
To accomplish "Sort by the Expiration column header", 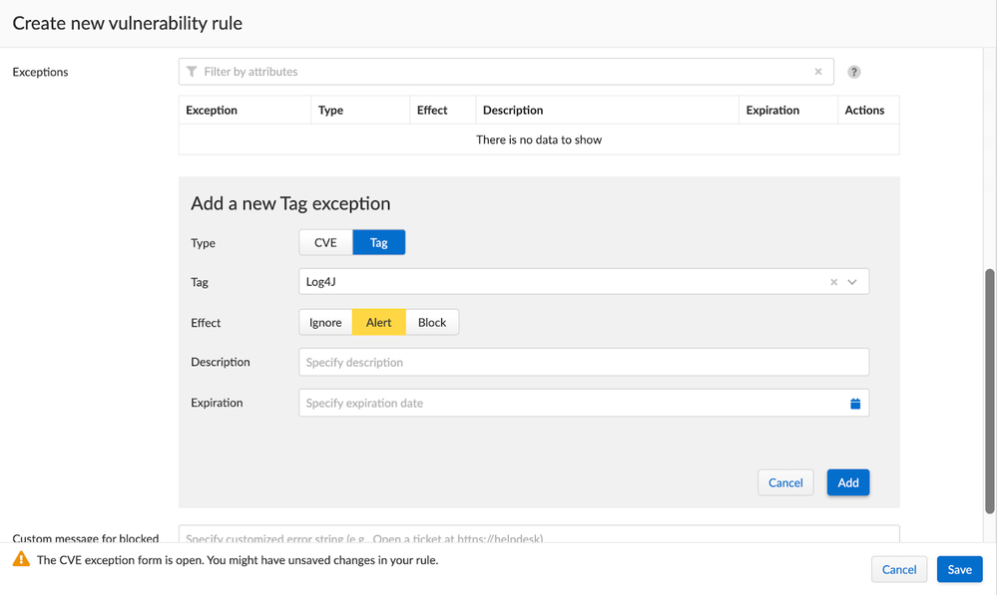I will (772, 111).
